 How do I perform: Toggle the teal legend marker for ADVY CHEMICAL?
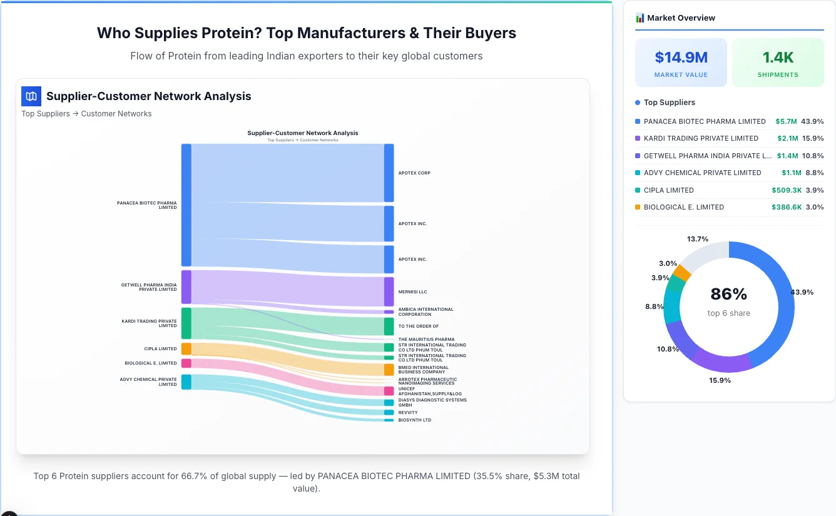click(x=638, y=173)
